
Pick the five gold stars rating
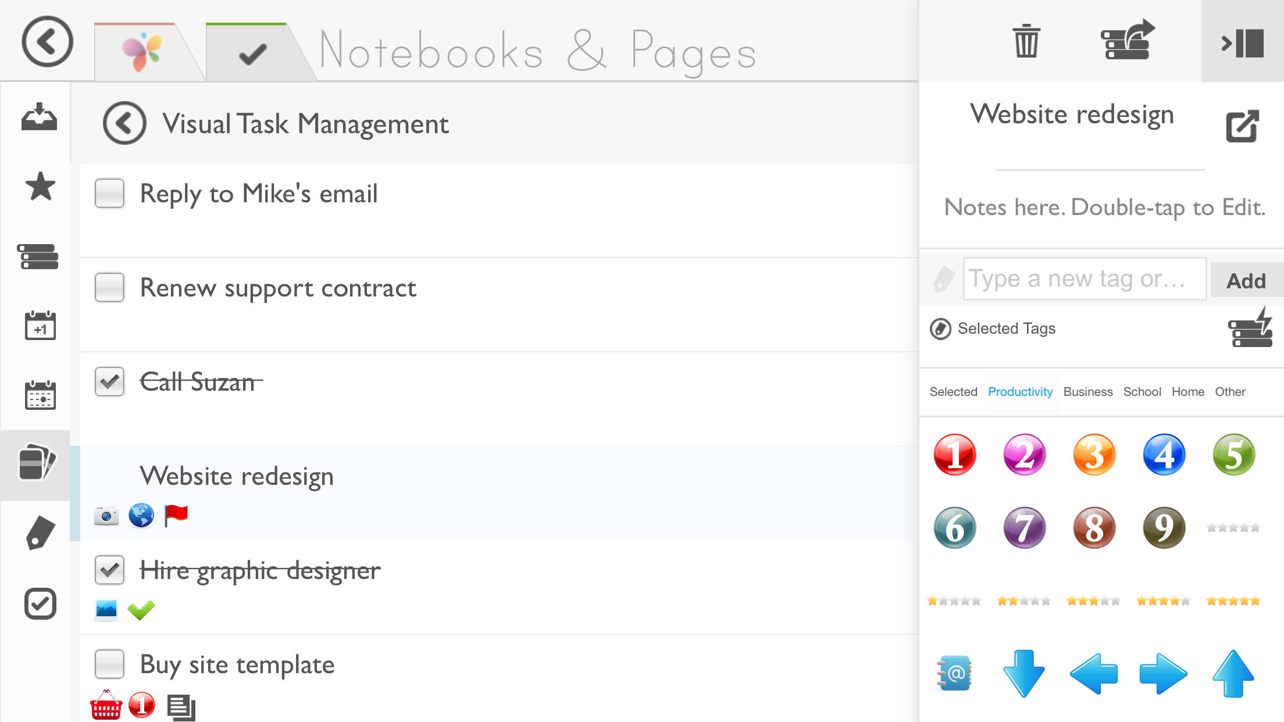1233,601
